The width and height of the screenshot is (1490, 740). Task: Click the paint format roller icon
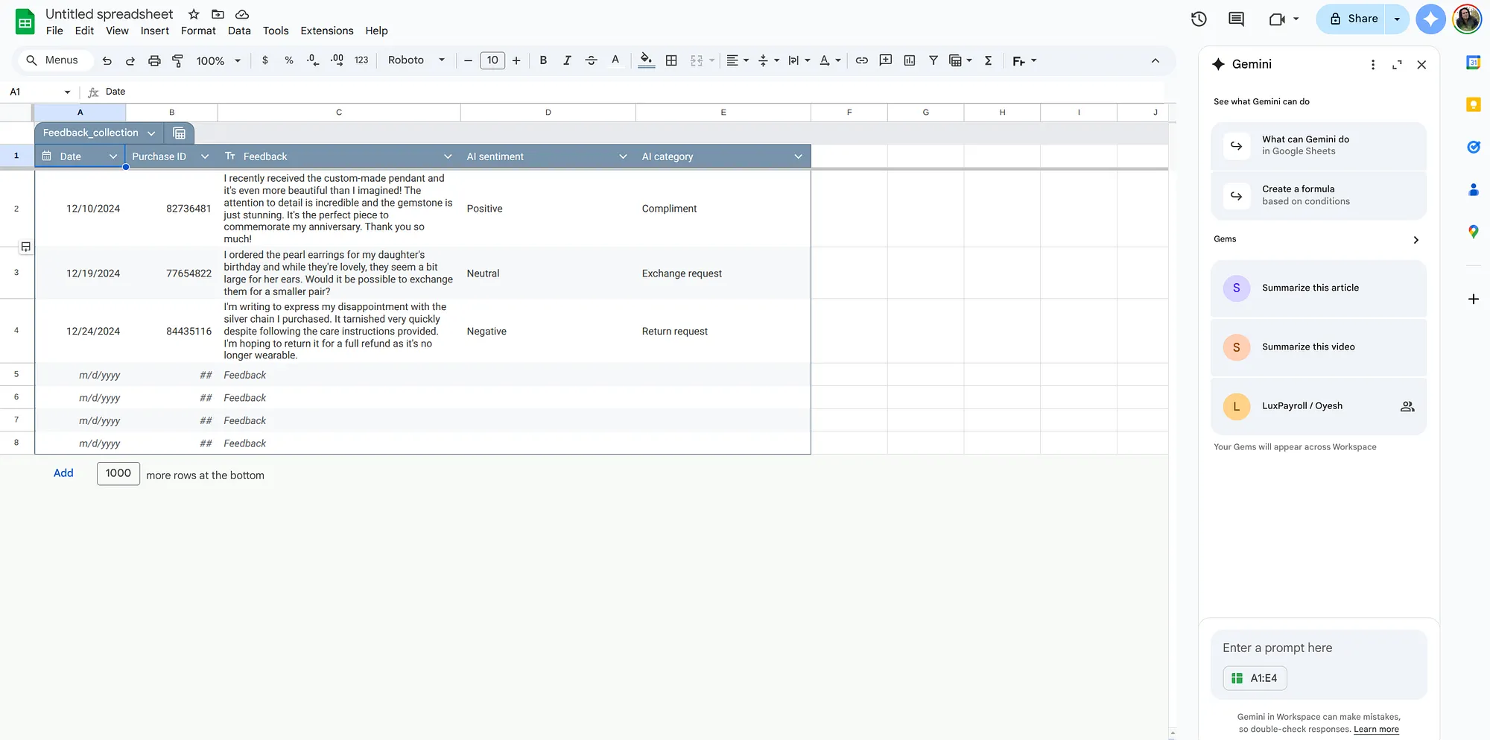pos(177,60)
